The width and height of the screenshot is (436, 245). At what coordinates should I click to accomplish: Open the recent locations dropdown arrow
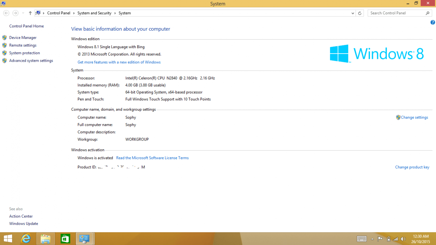pyautogui.click(x=23, y=13)
